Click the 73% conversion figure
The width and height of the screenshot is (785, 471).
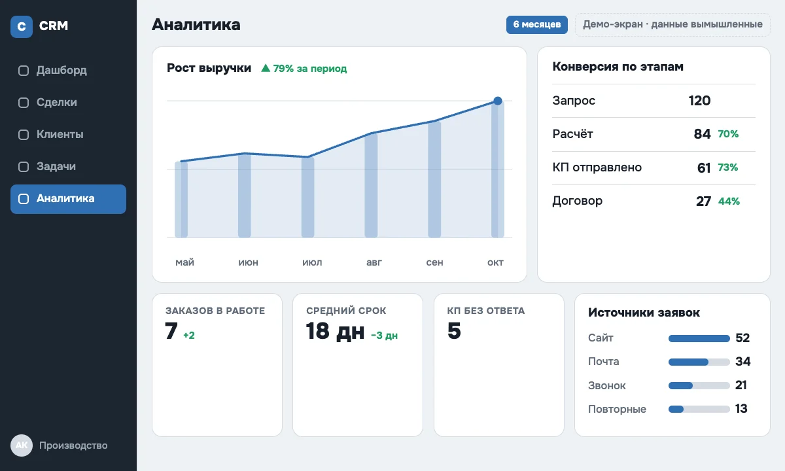point(727,167)
